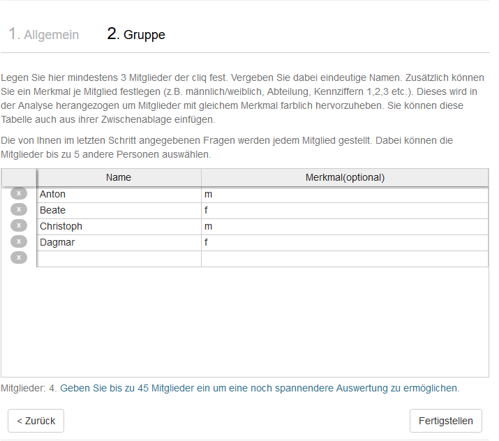This screenshot has width=499, height=441.
Task: Open the link about entering up to 45 Mitglieder
Action: tap(260, 388)
